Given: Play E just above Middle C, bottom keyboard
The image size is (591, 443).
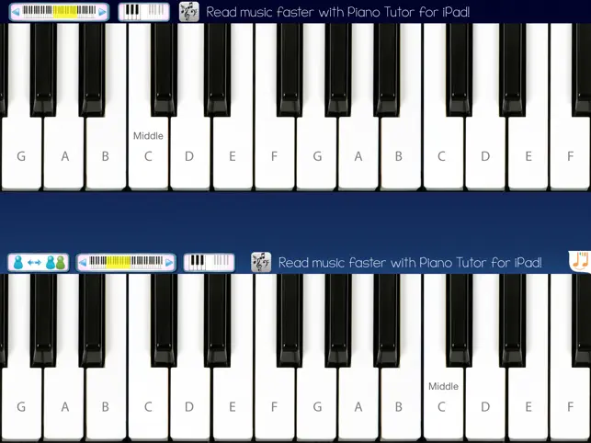Looking at the screenshot, I should click(x=528, y=406).
